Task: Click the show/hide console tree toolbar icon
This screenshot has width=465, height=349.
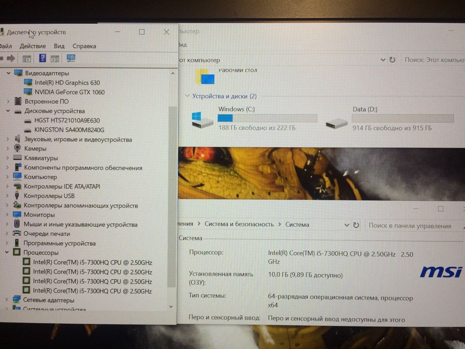Action: point(27,58)
